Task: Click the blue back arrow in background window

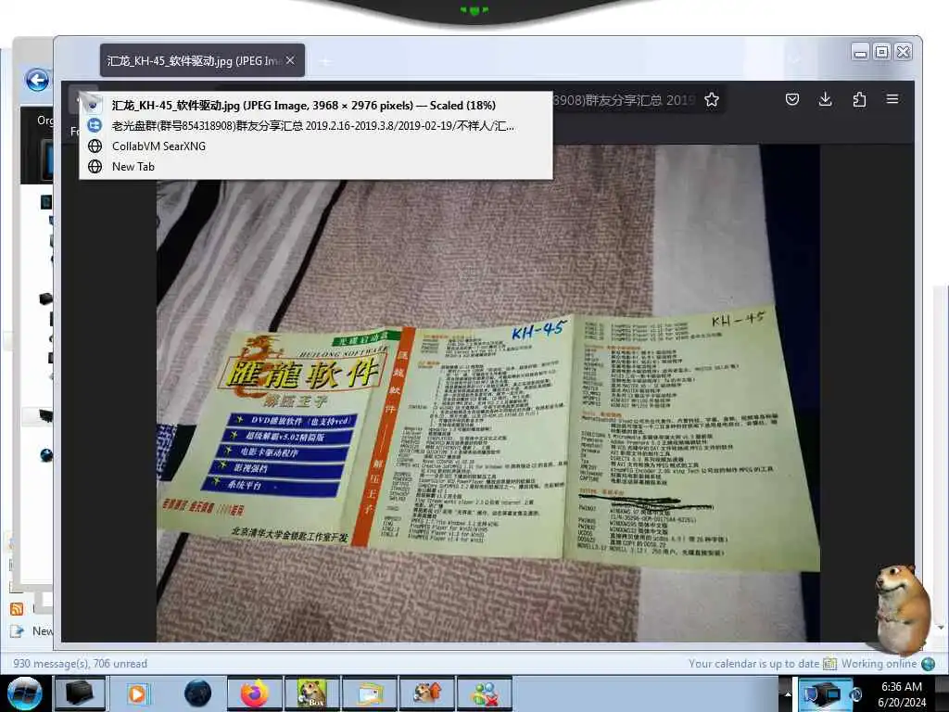Action: coord(37,80)
